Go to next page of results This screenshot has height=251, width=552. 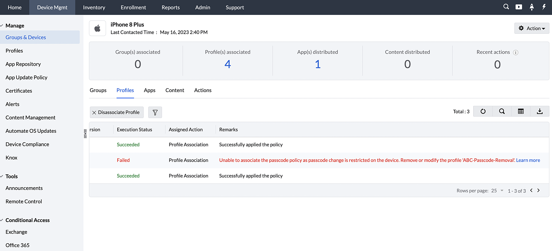[538, 190]
